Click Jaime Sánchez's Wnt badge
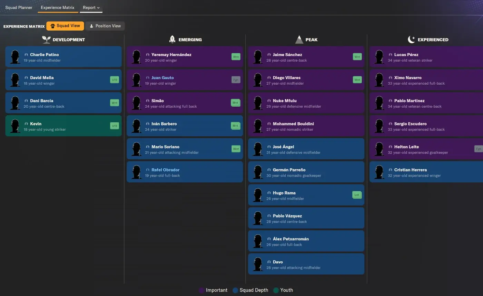 pos(357,57)
